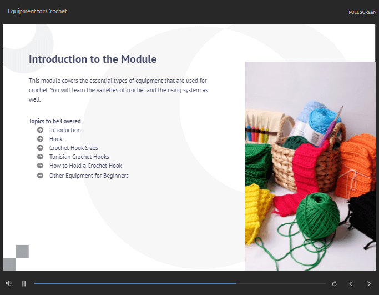Click the crochet yarn basket photo
The image size is (379, 295).
[310, 166]
